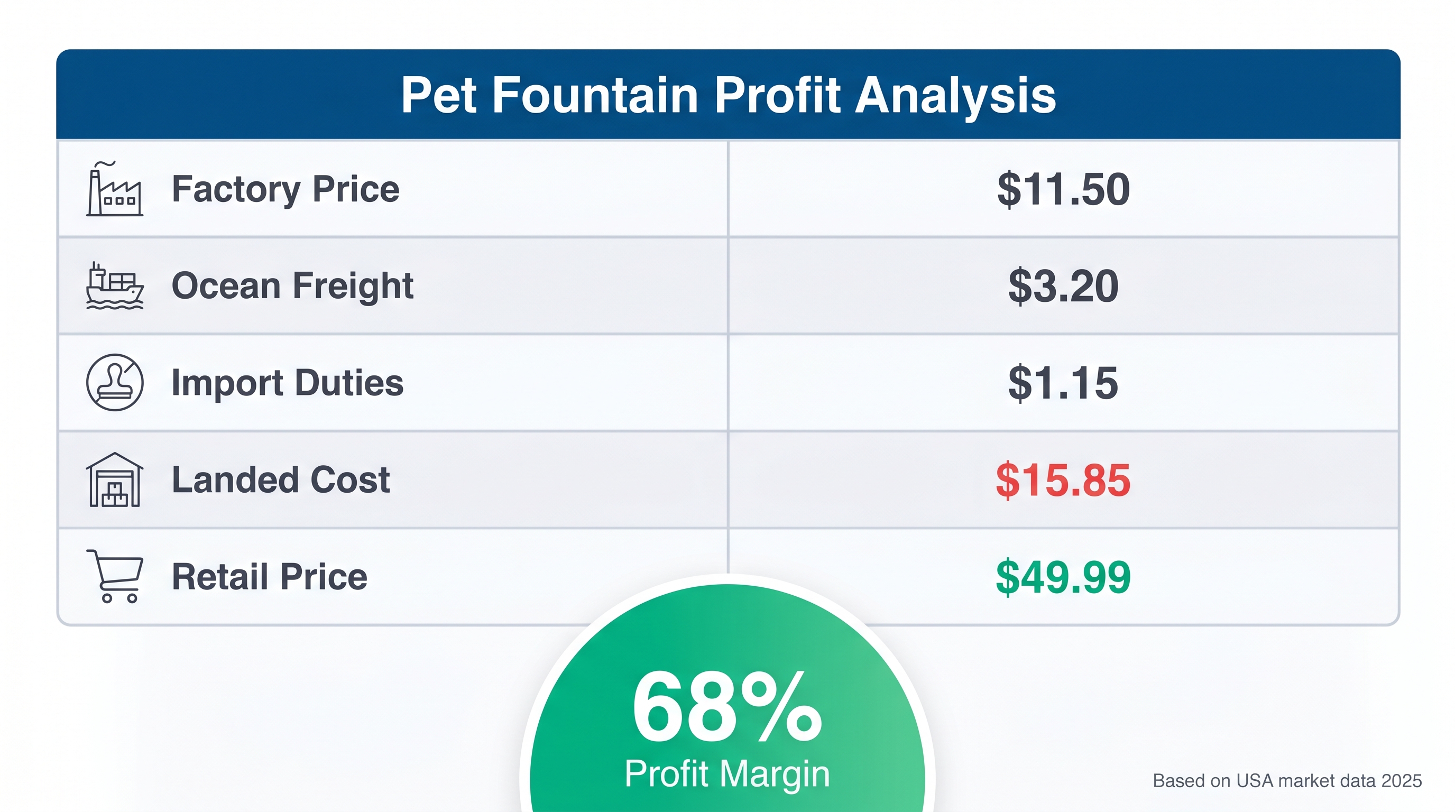Click the shopping cart Retail Price icon
The width and height of the screenshot is (1455, 812).
(x=116, y=576)
